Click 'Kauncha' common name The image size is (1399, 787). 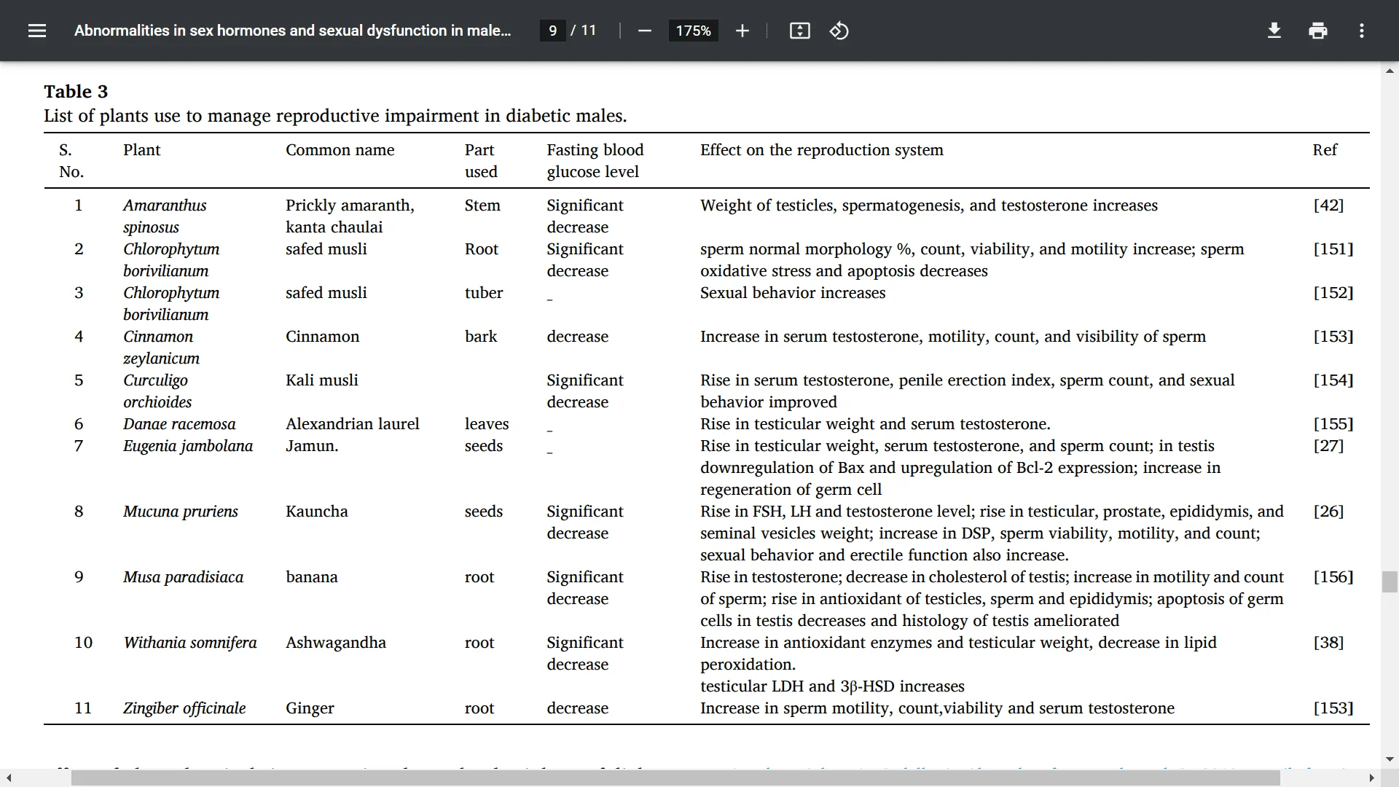(x=317, y=511)
